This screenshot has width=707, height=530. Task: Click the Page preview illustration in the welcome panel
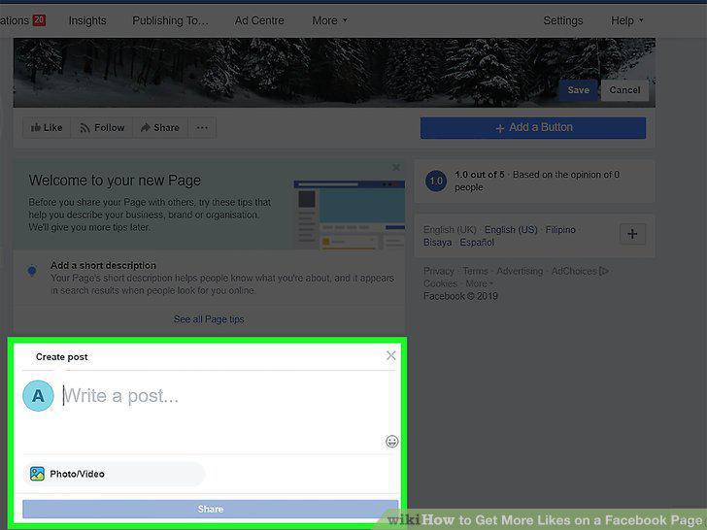pyautogui.click(x=350, y=215)
